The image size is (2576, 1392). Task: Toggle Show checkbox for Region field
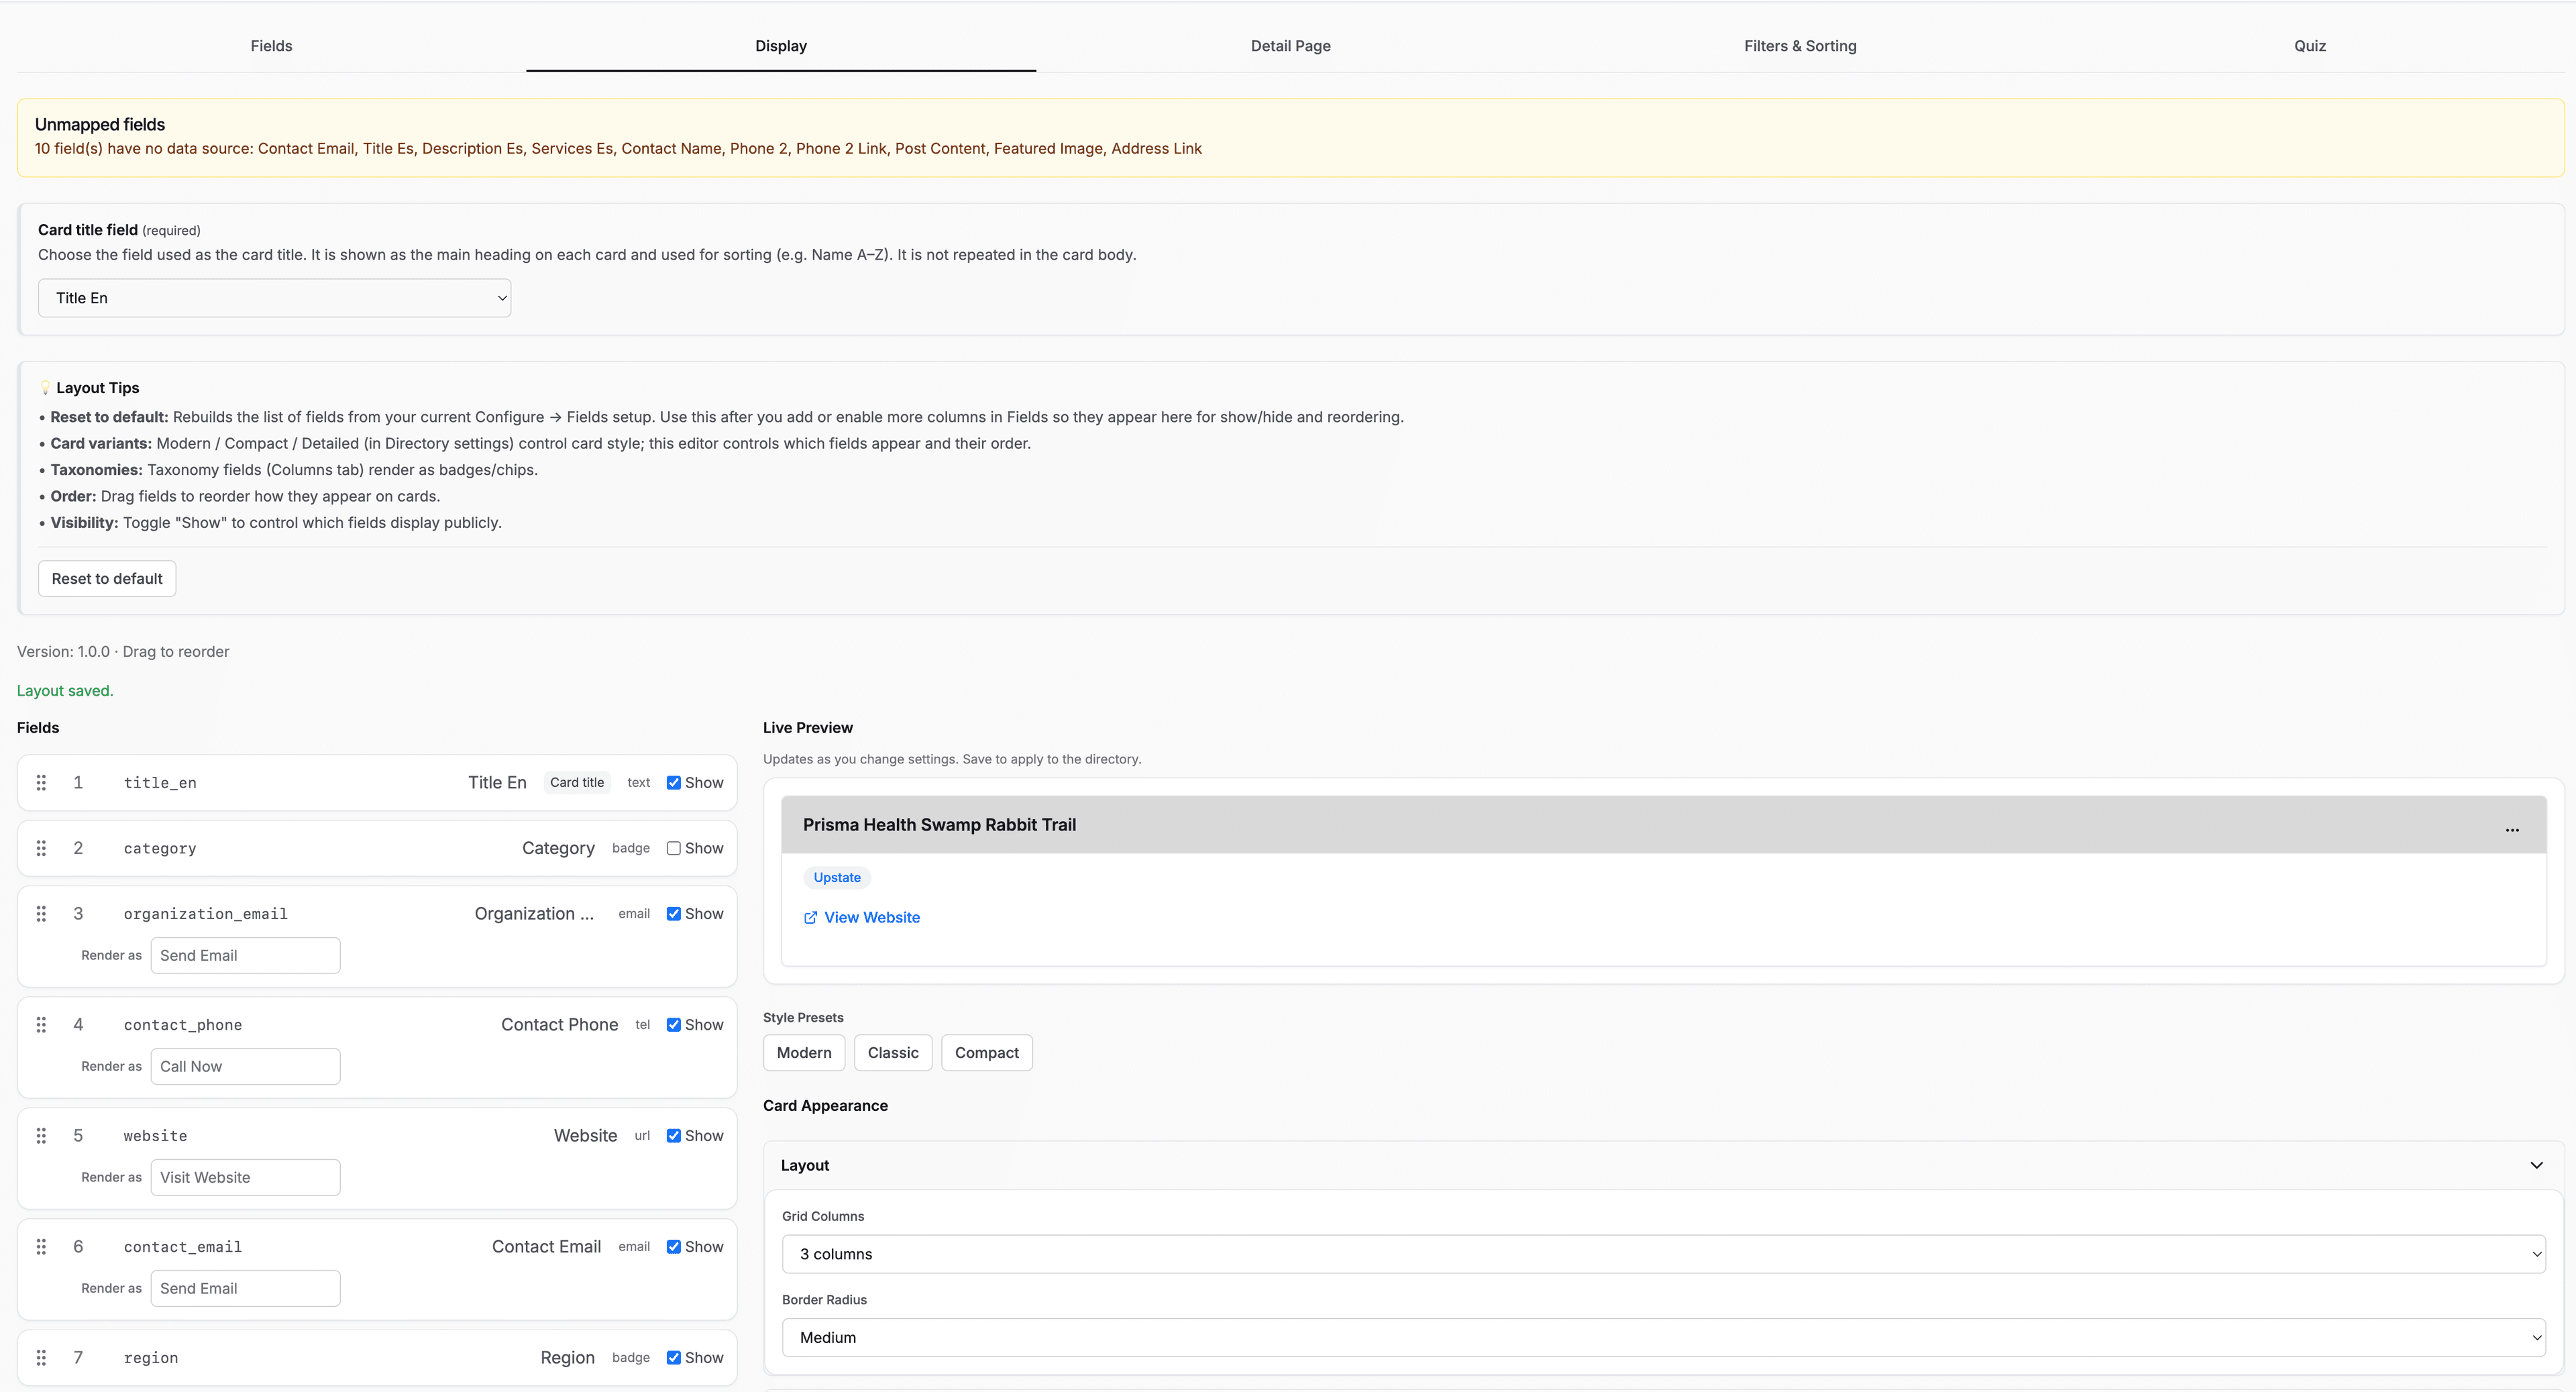coord(674,1358)
